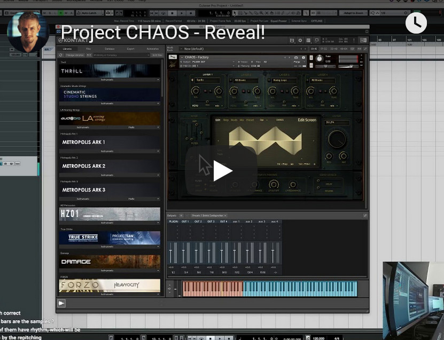Switch to the Libraries browser tab
The height and width of the screenshot is (340, 444).
click(x=67, y=49)
